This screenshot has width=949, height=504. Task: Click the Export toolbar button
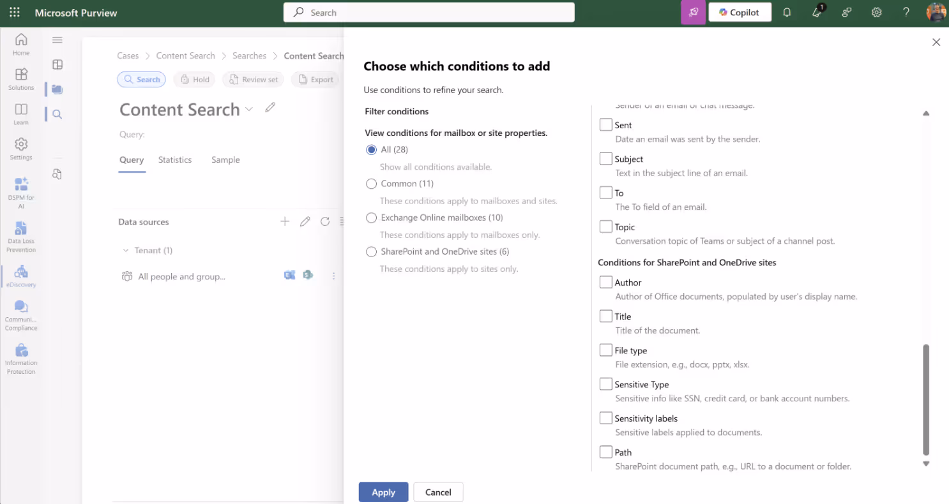(315, 79)
